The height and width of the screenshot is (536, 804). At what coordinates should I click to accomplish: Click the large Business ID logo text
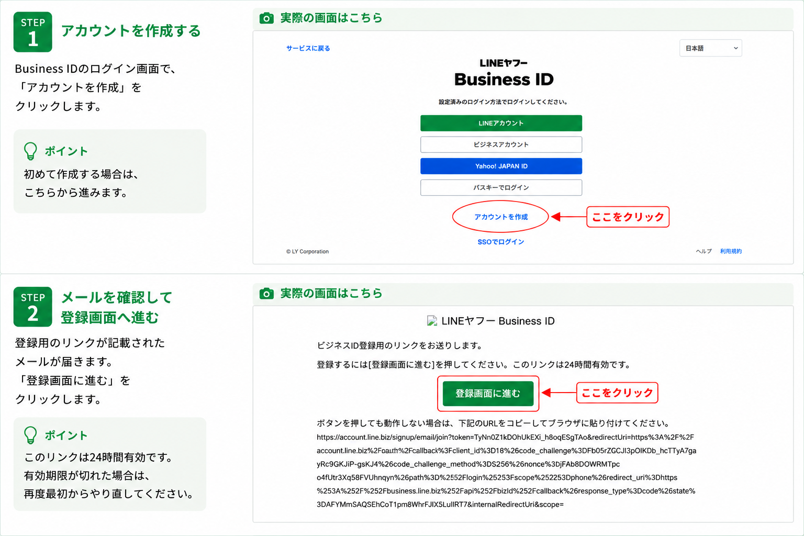pos(504,80)
